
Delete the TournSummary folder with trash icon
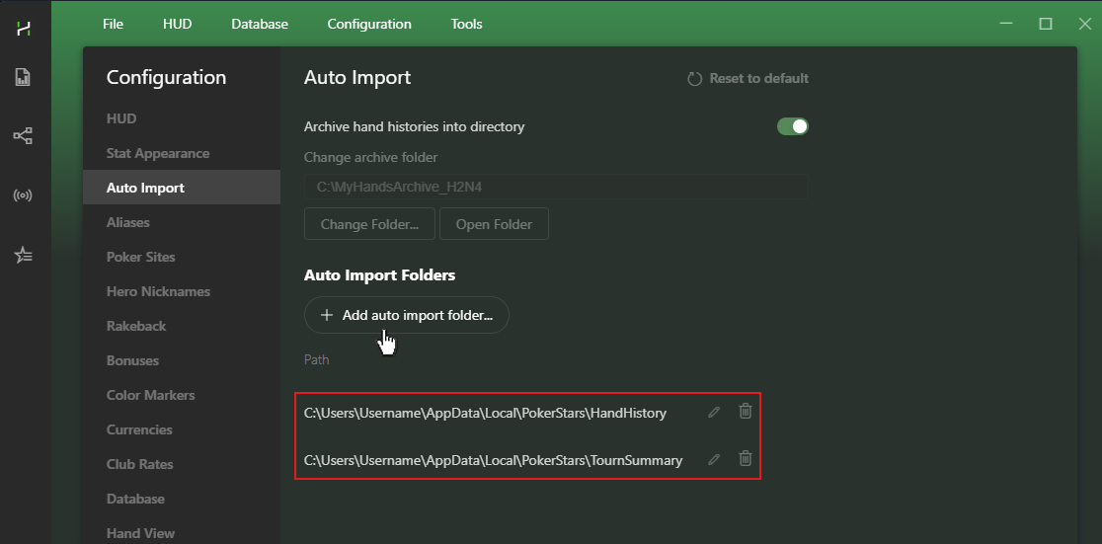pos(746,458)
